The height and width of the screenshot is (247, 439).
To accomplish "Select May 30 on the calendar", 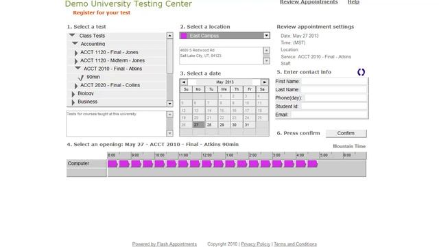I will tap(237, 125).
